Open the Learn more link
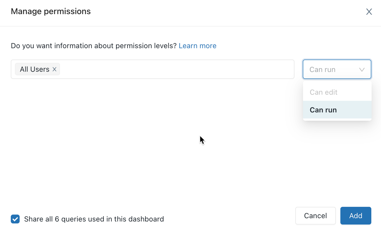Viewport: 381px width, 237px height. tap(197, 46)
